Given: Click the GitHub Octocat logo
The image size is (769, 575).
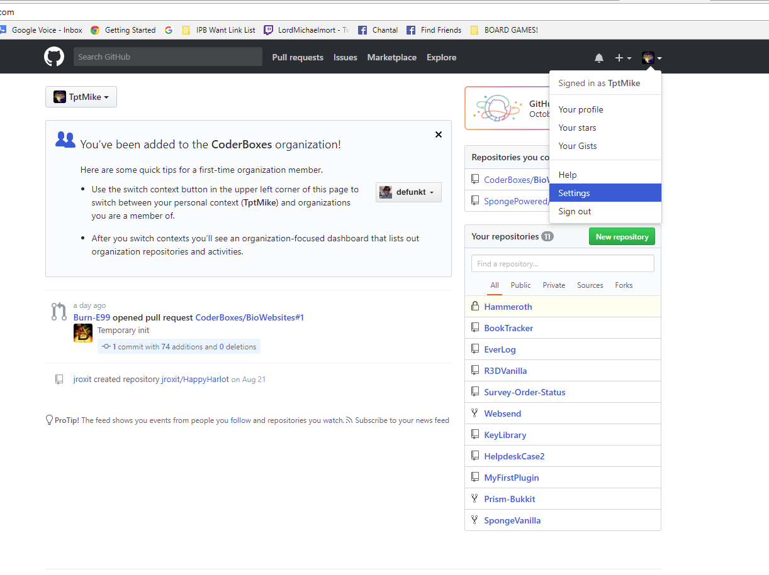Looking at the screenshot, I should tap(54, 57).
